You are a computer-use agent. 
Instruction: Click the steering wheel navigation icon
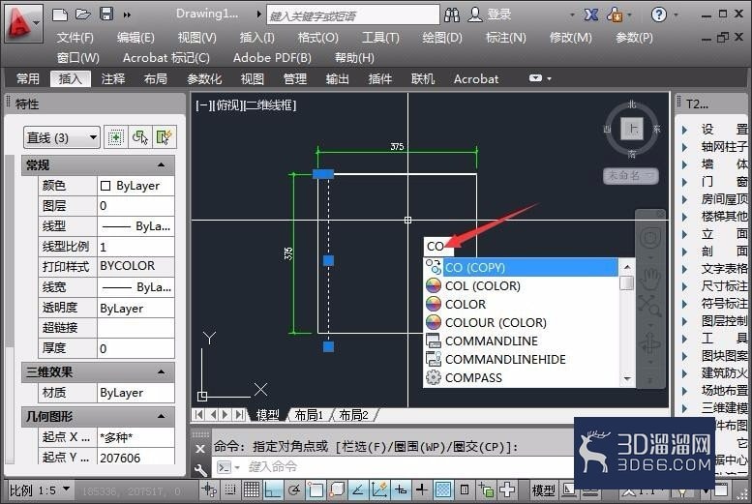point(650,237)
